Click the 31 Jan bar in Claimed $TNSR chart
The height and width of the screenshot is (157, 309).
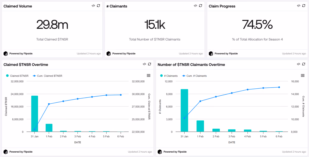(35, 114)
